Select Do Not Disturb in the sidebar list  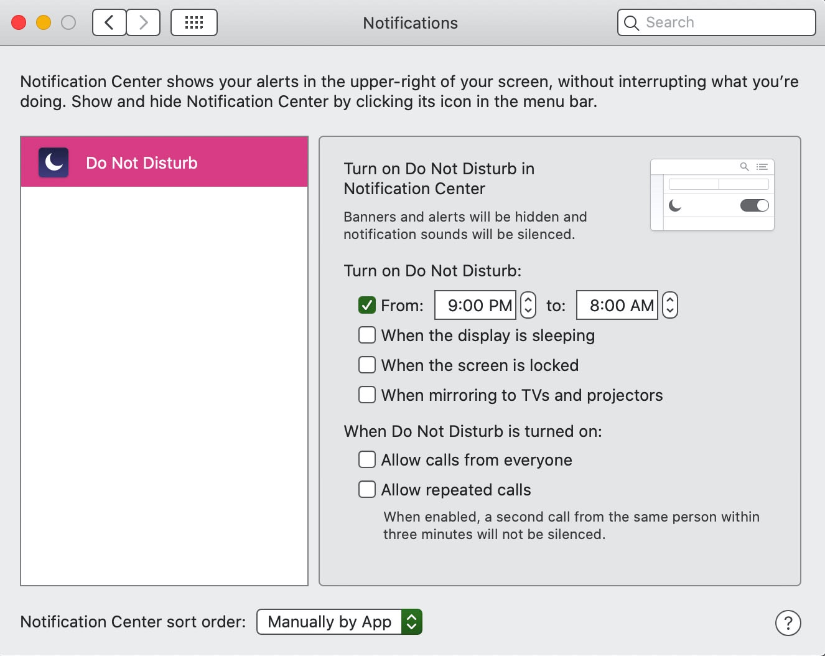point(164,162)
